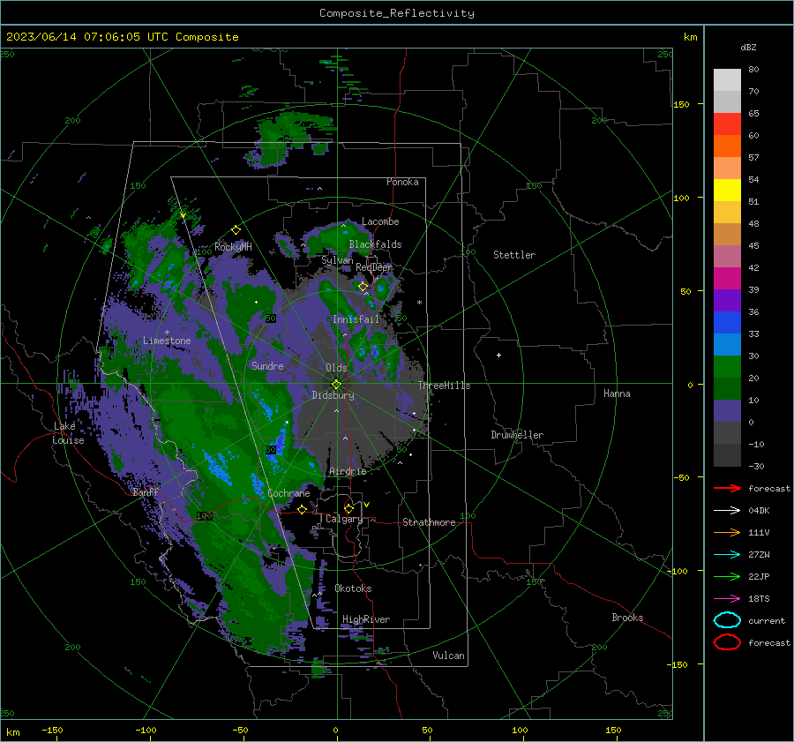Click the red forecast ellipse in the legend
The width and height of the screenshot is (794, 742).
[727, 642]
